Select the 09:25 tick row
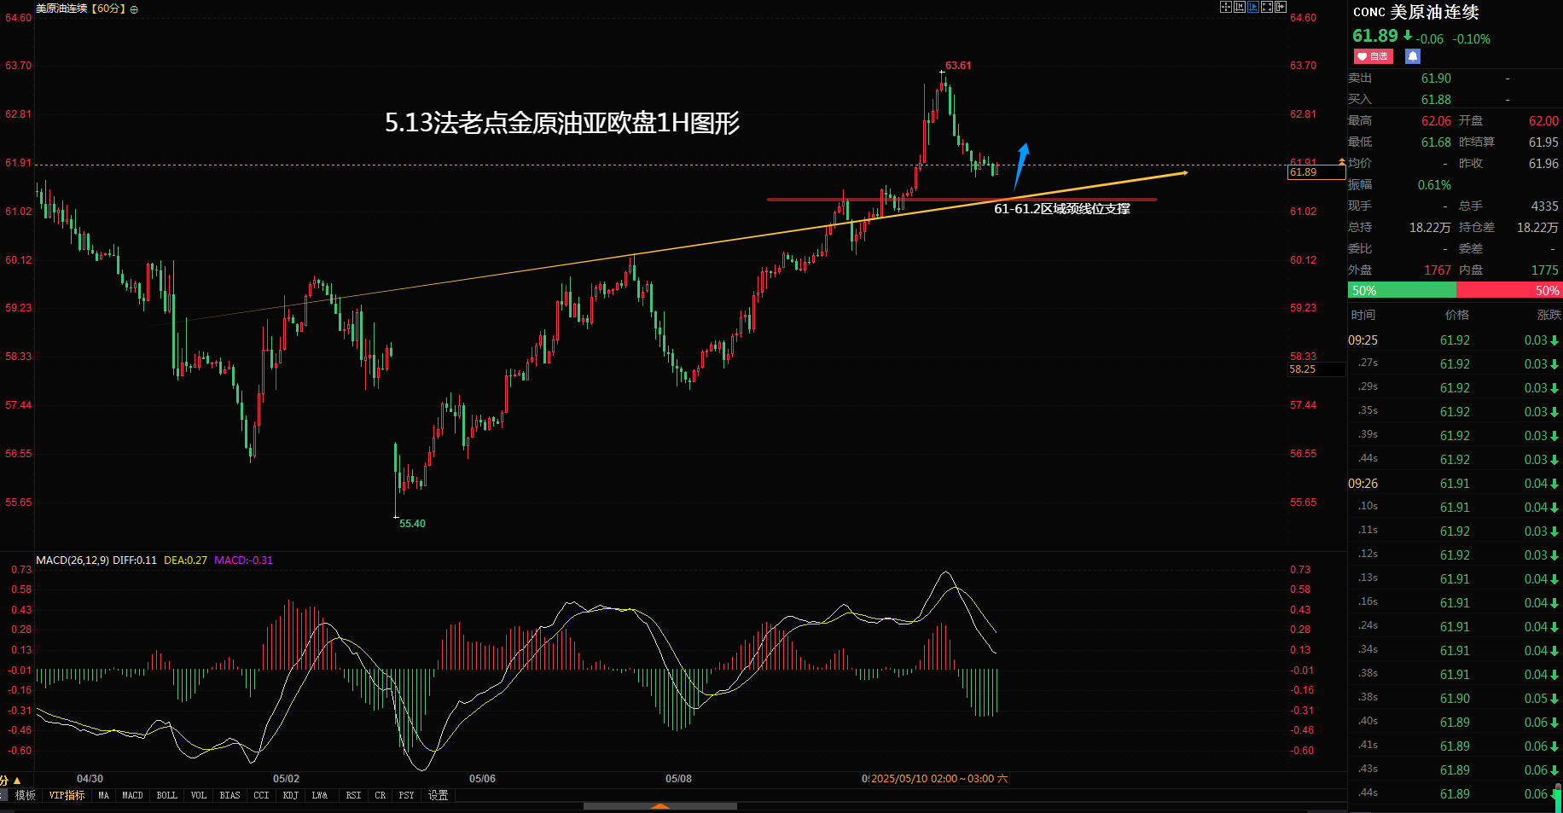This screenshot has width=1563, height=813. [1455, 340]
